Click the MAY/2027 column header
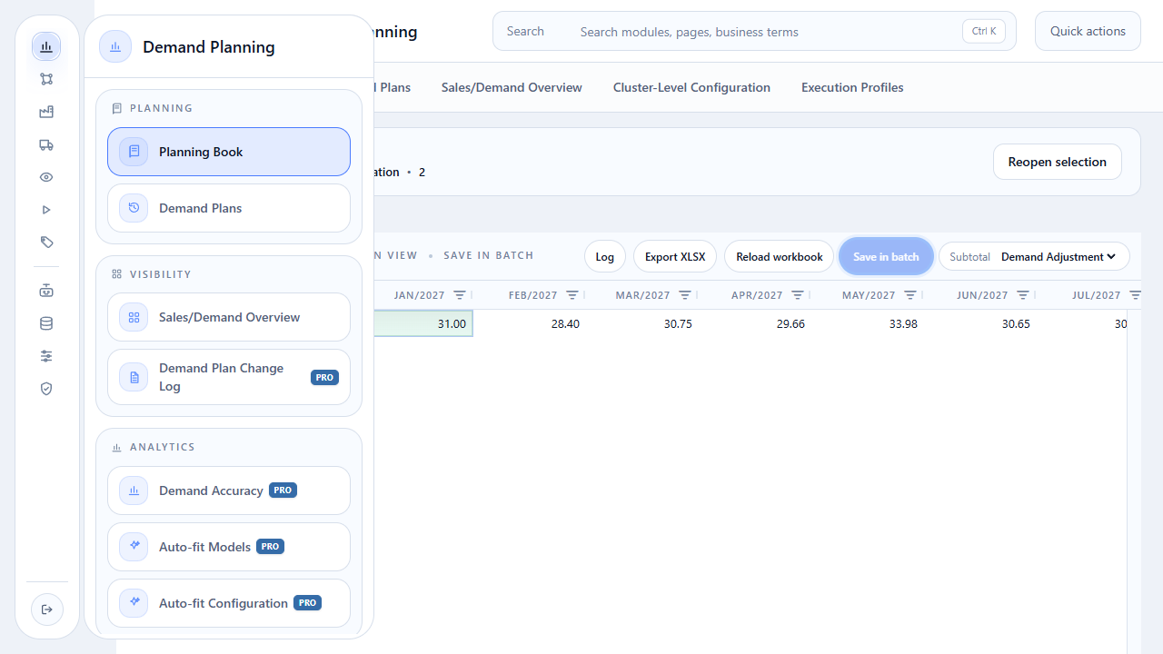This screenshot has width=1163, height=654. pyautogui.click(x=868, y=295)
